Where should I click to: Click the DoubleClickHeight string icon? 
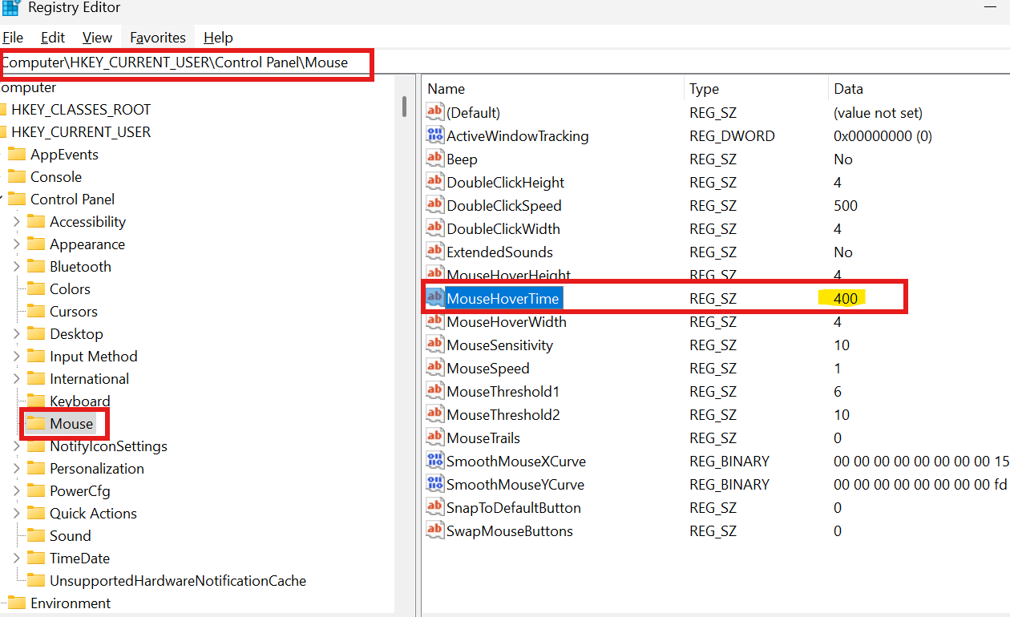(x=435, y=182)
